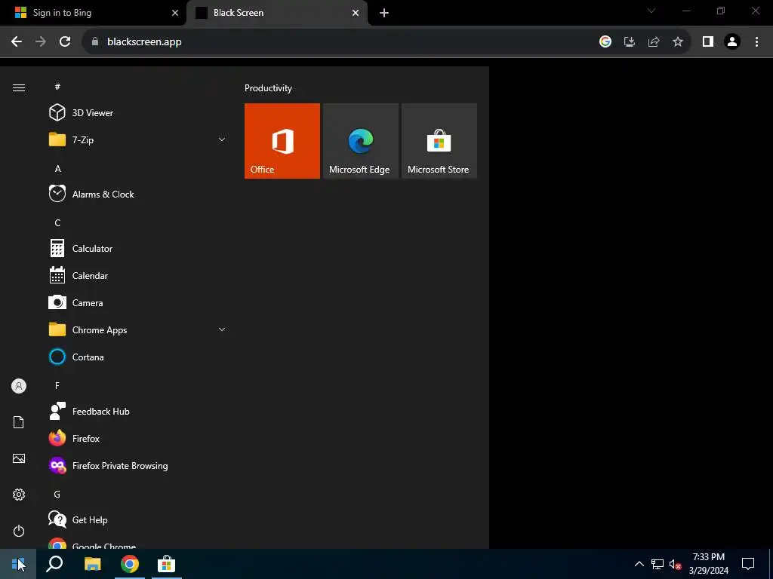The width and height of the screenshot is (773, 579).
Task: Open the tab search dropdown arrow
Action: tap(651, 11)
